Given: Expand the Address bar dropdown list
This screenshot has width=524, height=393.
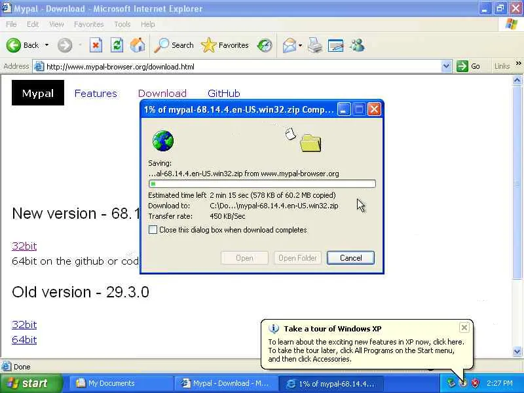Looking at the screenshot, I should pos(446,66).
